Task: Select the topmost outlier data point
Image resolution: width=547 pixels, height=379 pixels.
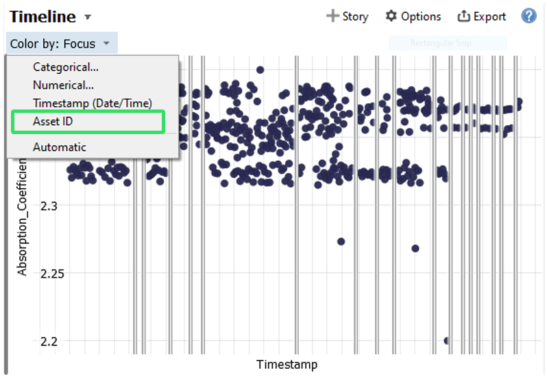Action: pos(260,70)
